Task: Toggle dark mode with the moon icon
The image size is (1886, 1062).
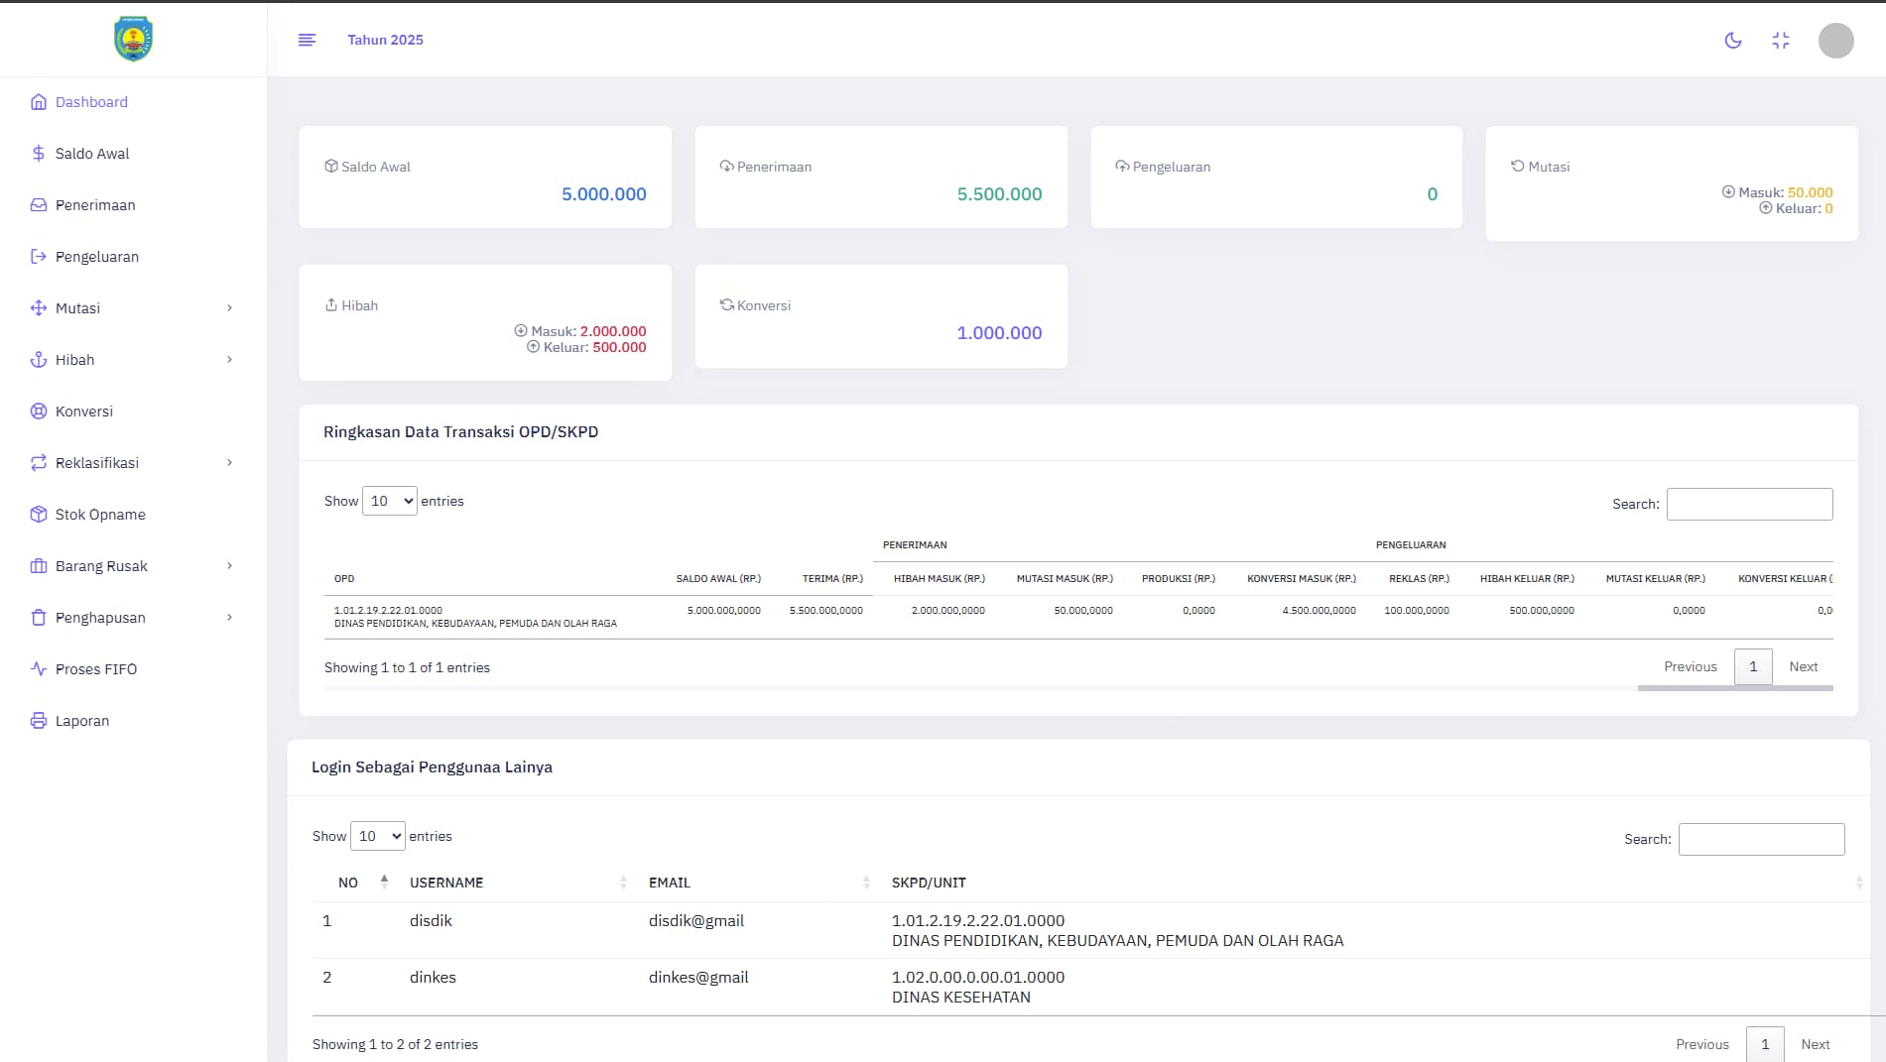Action: pyautogui.click(x=1732, y=41)
